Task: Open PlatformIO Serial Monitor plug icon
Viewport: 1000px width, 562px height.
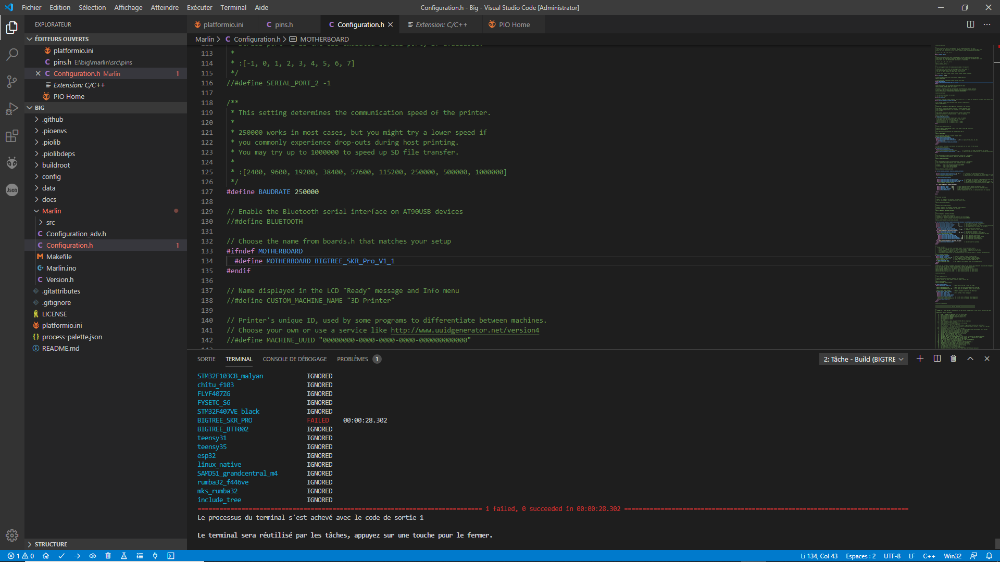Action: point(155,556)
